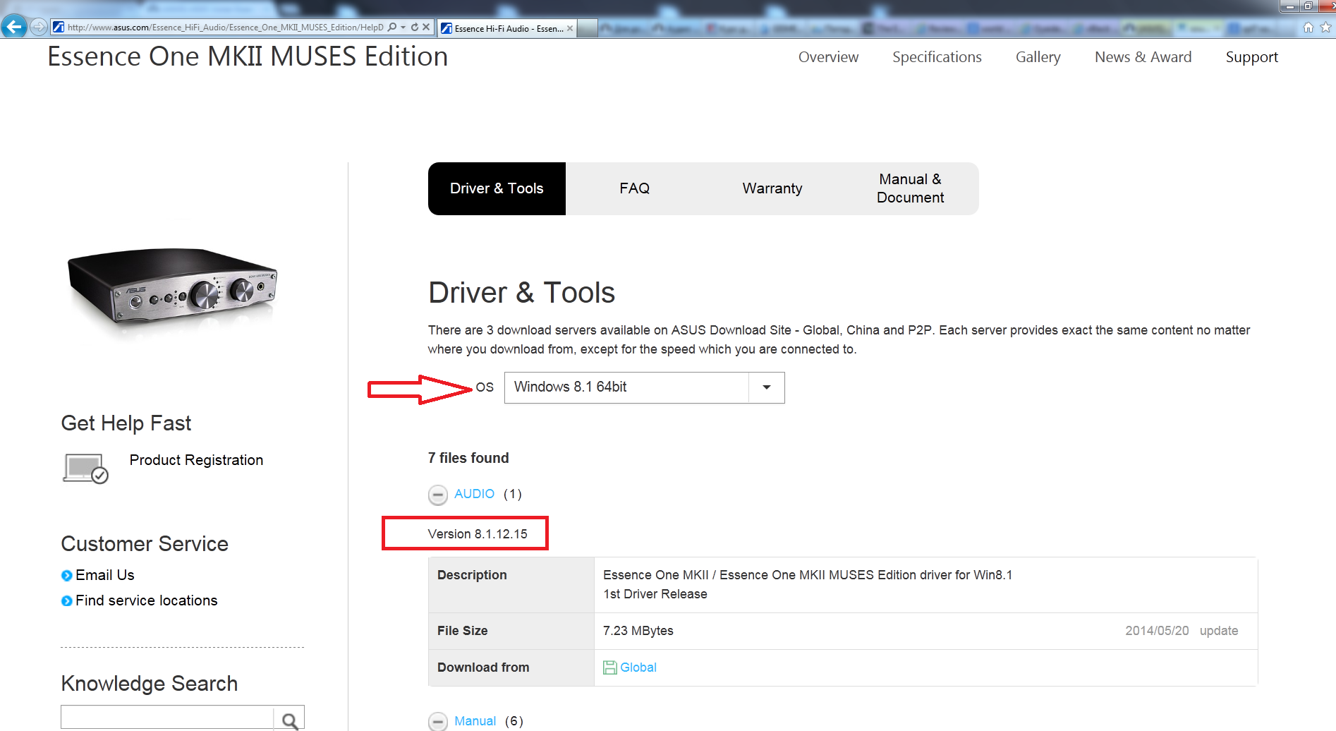
Task: Click the address bar search magnifier icon
Action: click(x=392, y=27)
